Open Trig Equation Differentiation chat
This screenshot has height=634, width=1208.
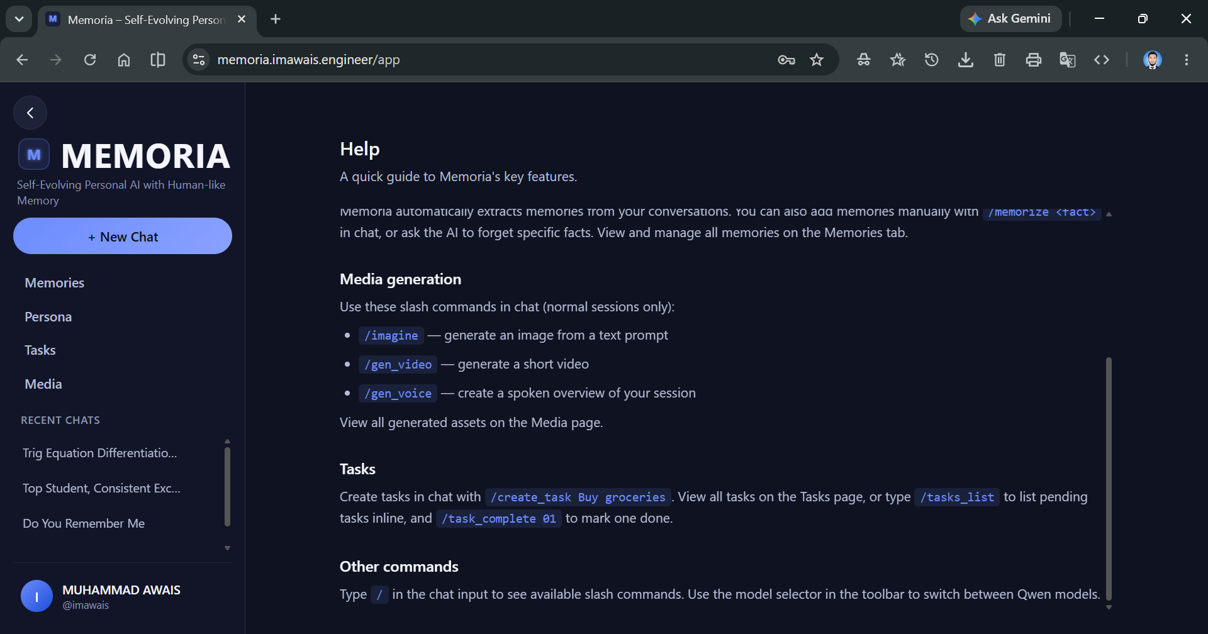click(x=100, y=453)
